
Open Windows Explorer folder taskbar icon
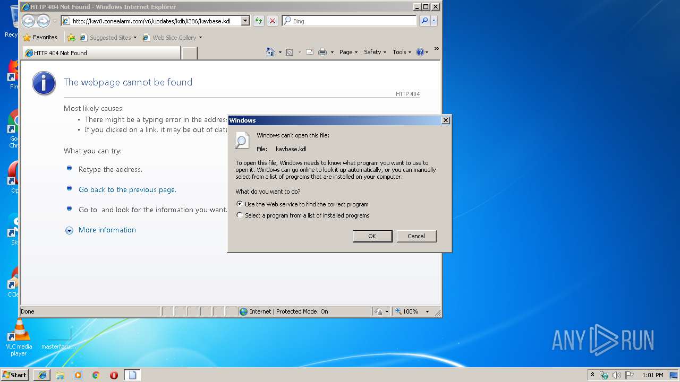point(60,375)
